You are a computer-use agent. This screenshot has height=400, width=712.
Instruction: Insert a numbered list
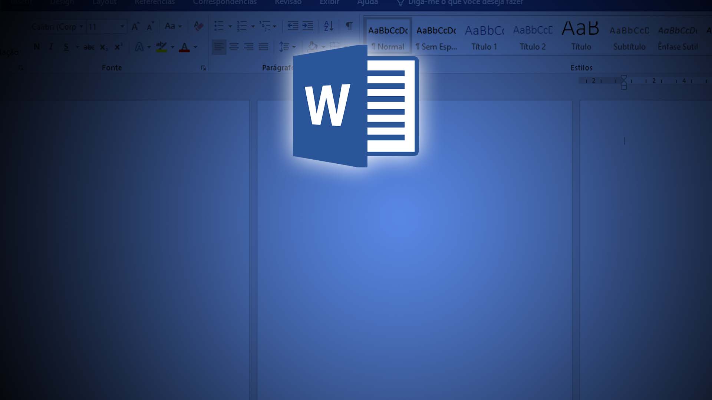tap(242, 26)
